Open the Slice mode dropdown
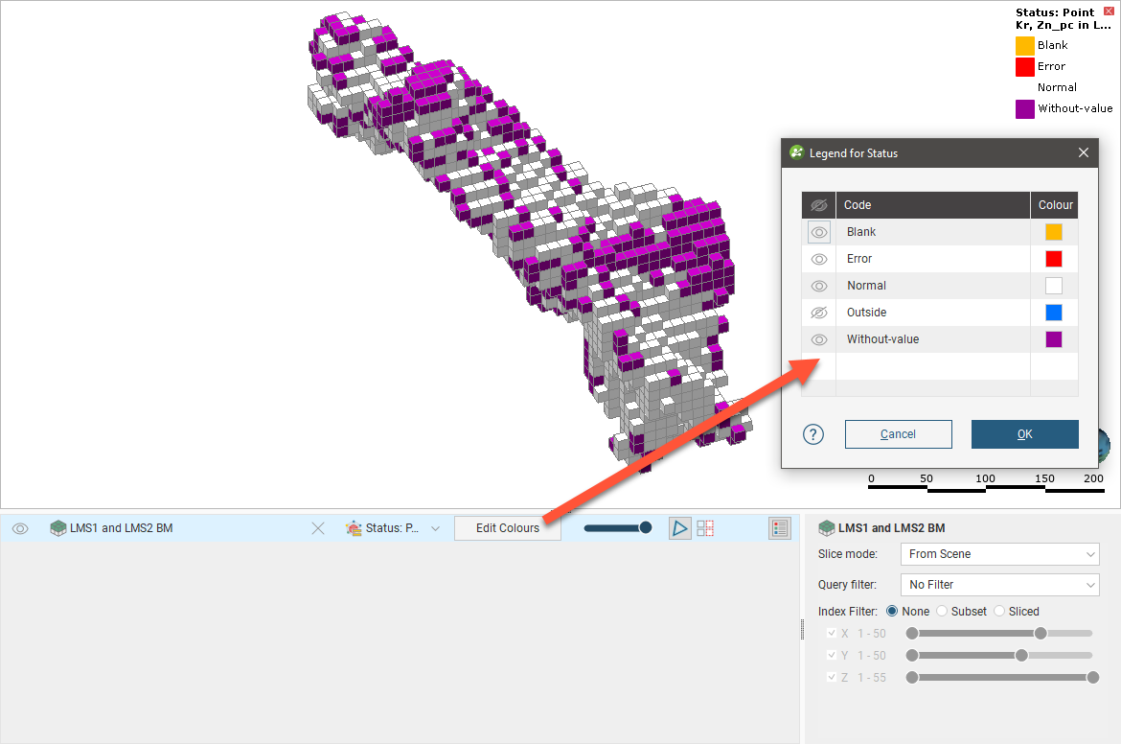This screenshot has width=1121, height=744. click(999, 554)
